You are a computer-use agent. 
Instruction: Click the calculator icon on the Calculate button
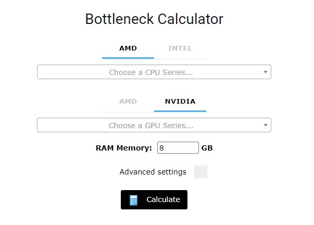134,200
